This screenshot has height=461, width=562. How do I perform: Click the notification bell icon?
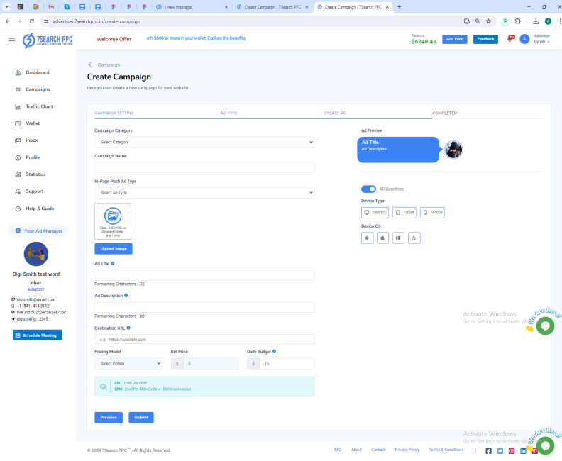point(509,39)
